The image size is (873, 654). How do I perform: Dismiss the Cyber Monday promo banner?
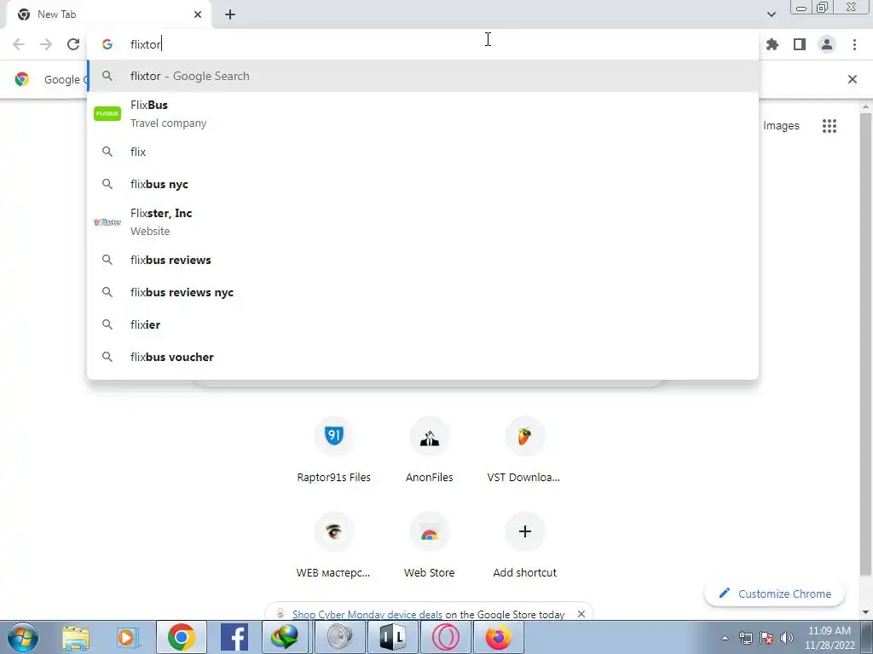click(581, 614)
